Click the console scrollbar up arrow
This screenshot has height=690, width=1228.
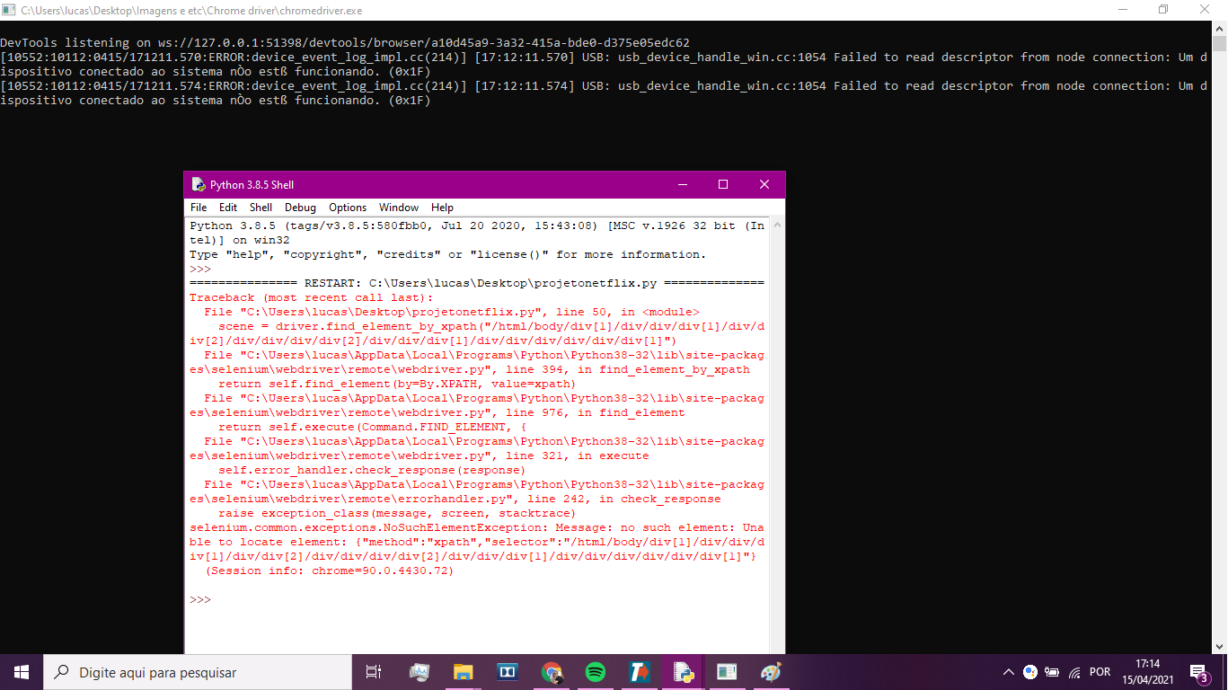(x=1219, y=28)
